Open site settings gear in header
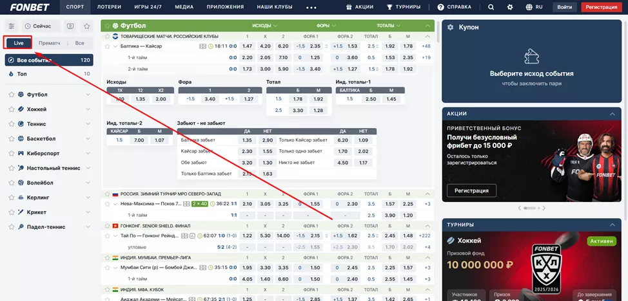 pyautogui.click(x=509, y=7)
